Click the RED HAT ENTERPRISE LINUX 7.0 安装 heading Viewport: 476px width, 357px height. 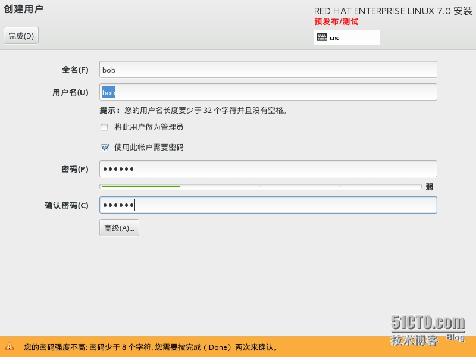click(393, 11)
